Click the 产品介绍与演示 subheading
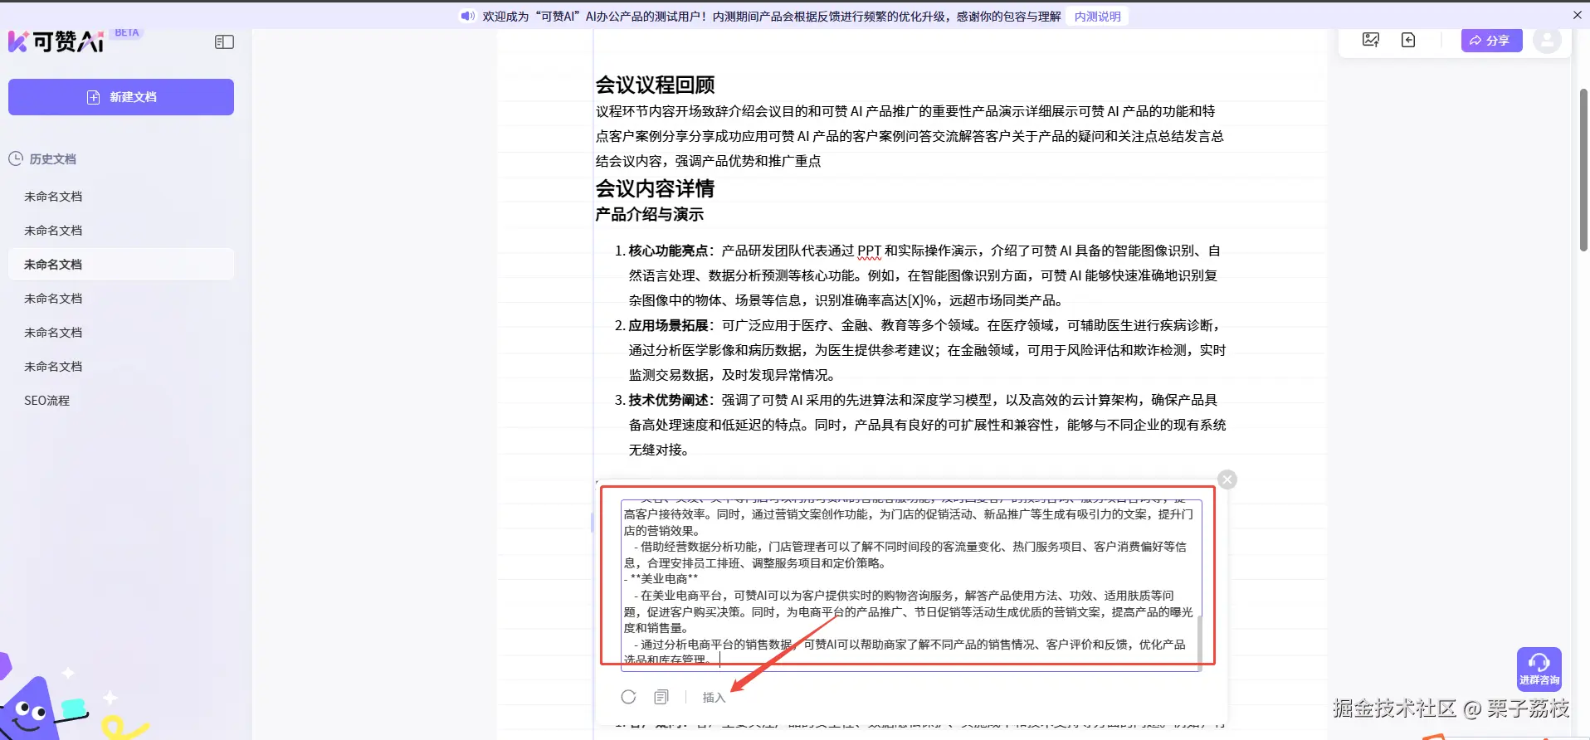This screenshot has width=1590, height=740. click(649, 214)
